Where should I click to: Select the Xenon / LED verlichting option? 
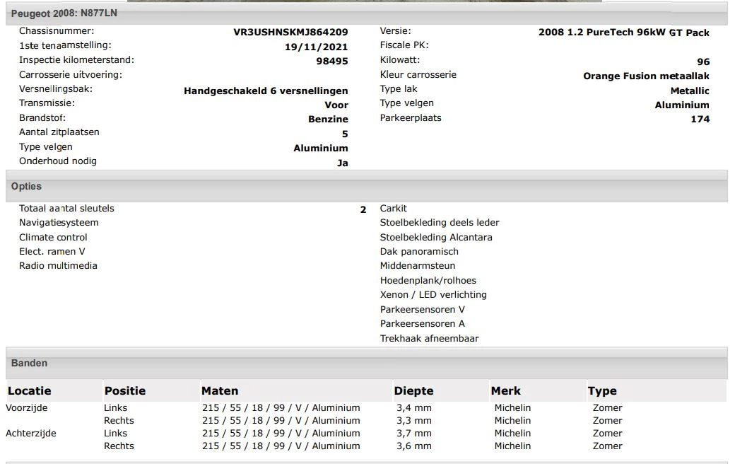433,295
